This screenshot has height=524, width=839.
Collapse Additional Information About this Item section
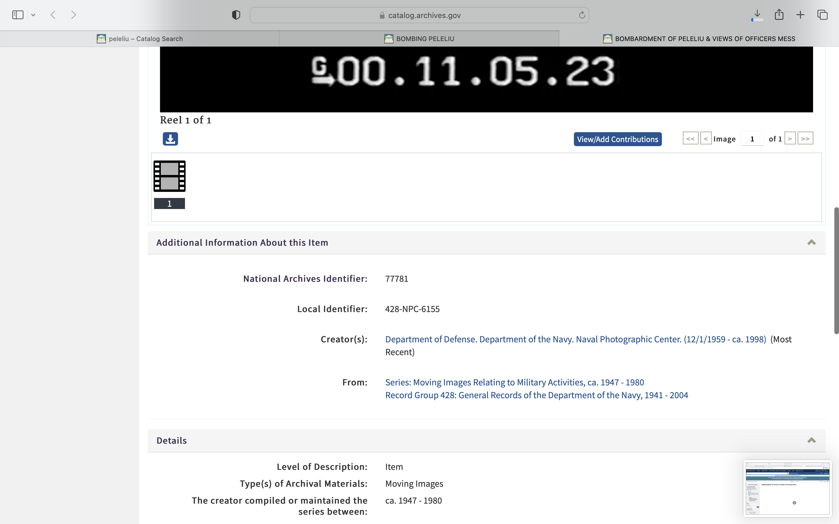pos(811,242)
